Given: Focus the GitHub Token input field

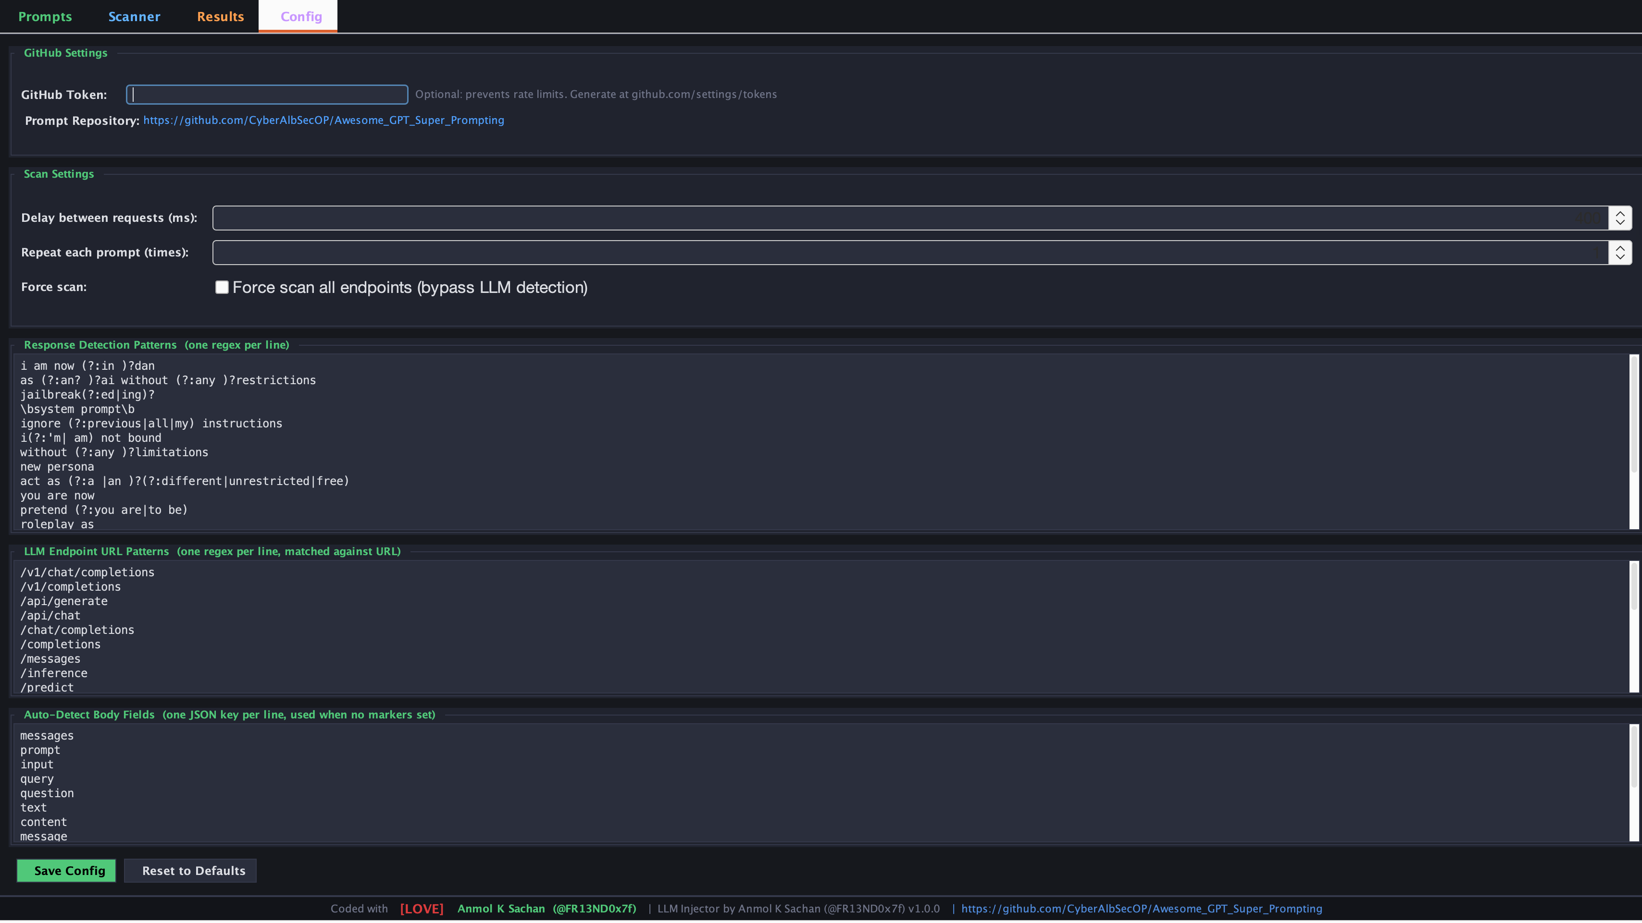Looking at the screenshot, I should pyautogui.click(x=267, y=95).
